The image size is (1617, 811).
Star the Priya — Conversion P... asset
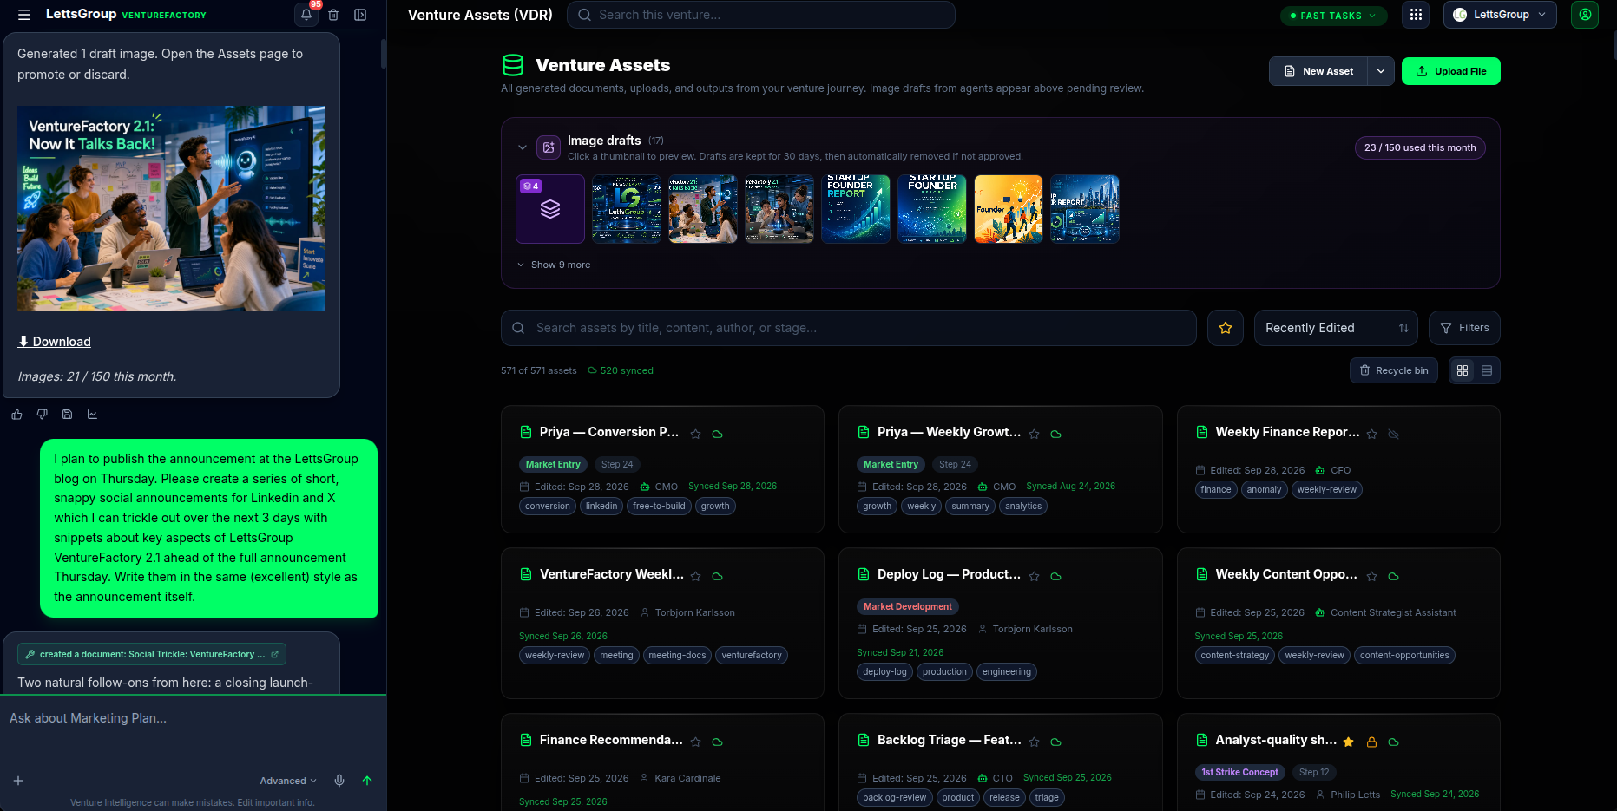coord(695,434)
